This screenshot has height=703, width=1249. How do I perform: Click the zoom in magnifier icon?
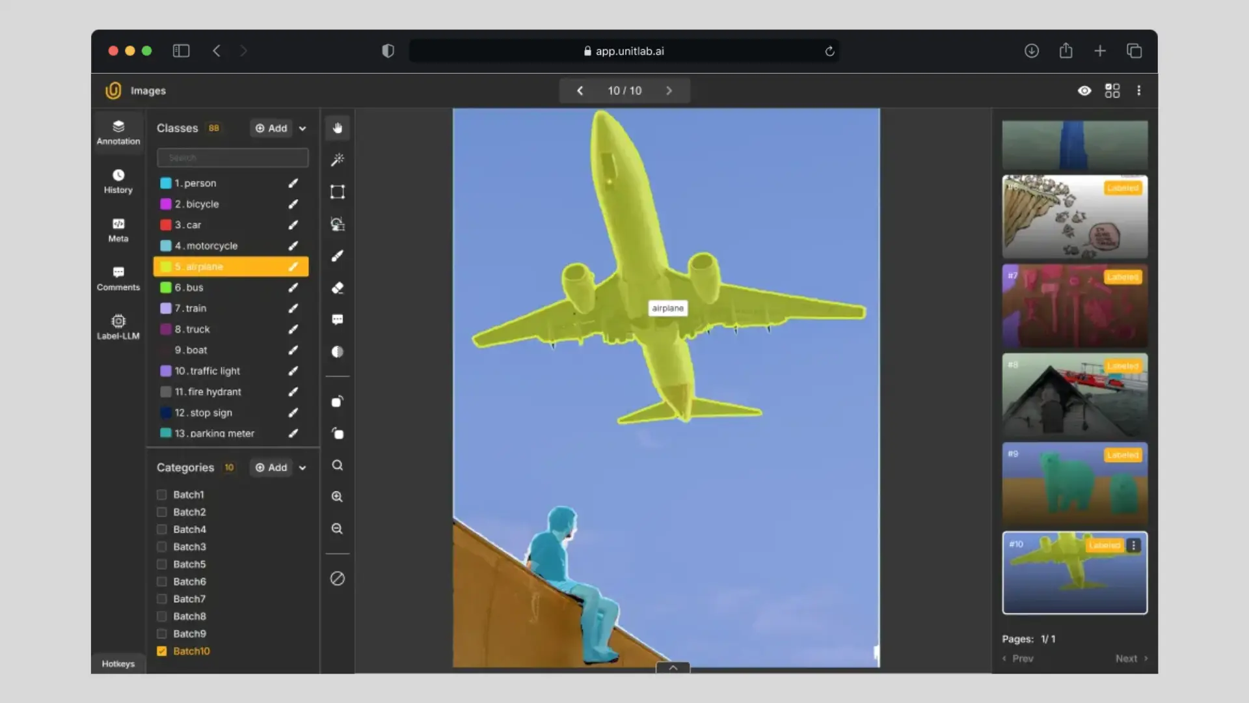pos(337,497)
